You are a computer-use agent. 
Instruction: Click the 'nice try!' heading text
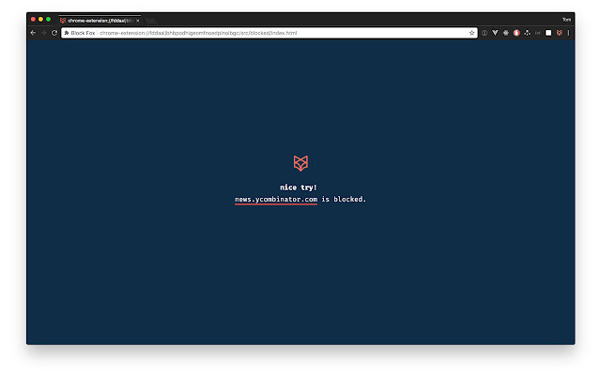(299, 187)
